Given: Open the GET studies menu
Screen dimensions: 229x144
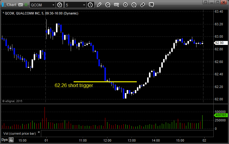Looking at the screenshot, I should pyautogui.click(x=116, y=5).
